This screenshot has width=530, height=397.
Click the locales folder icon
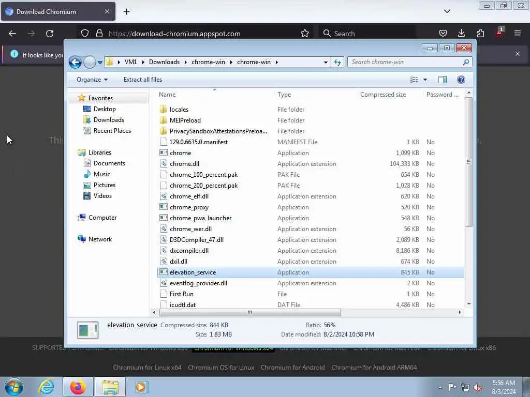[x=163, y=110]
